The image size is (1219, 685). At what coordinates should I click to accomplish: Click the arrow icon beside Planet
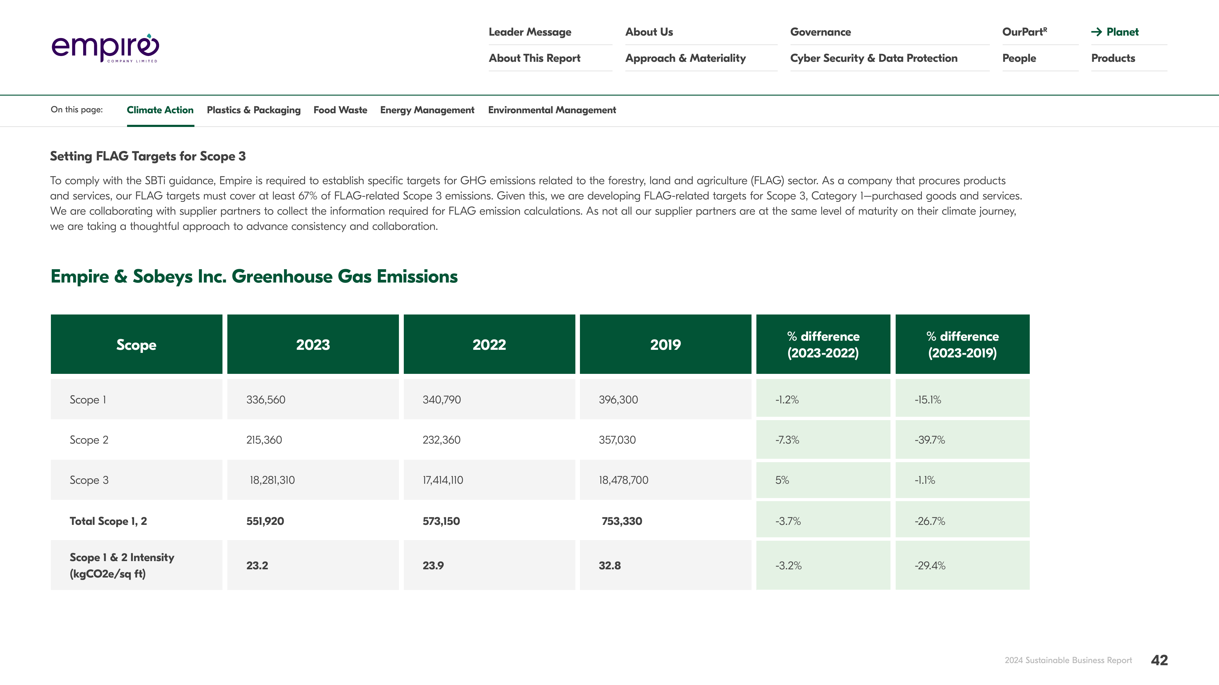(x=1096, y=32)
